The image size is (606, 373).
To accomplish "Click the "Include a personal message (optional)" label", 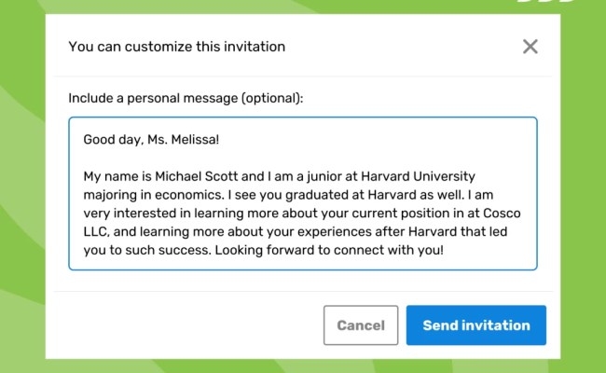I will click(186, 97).
